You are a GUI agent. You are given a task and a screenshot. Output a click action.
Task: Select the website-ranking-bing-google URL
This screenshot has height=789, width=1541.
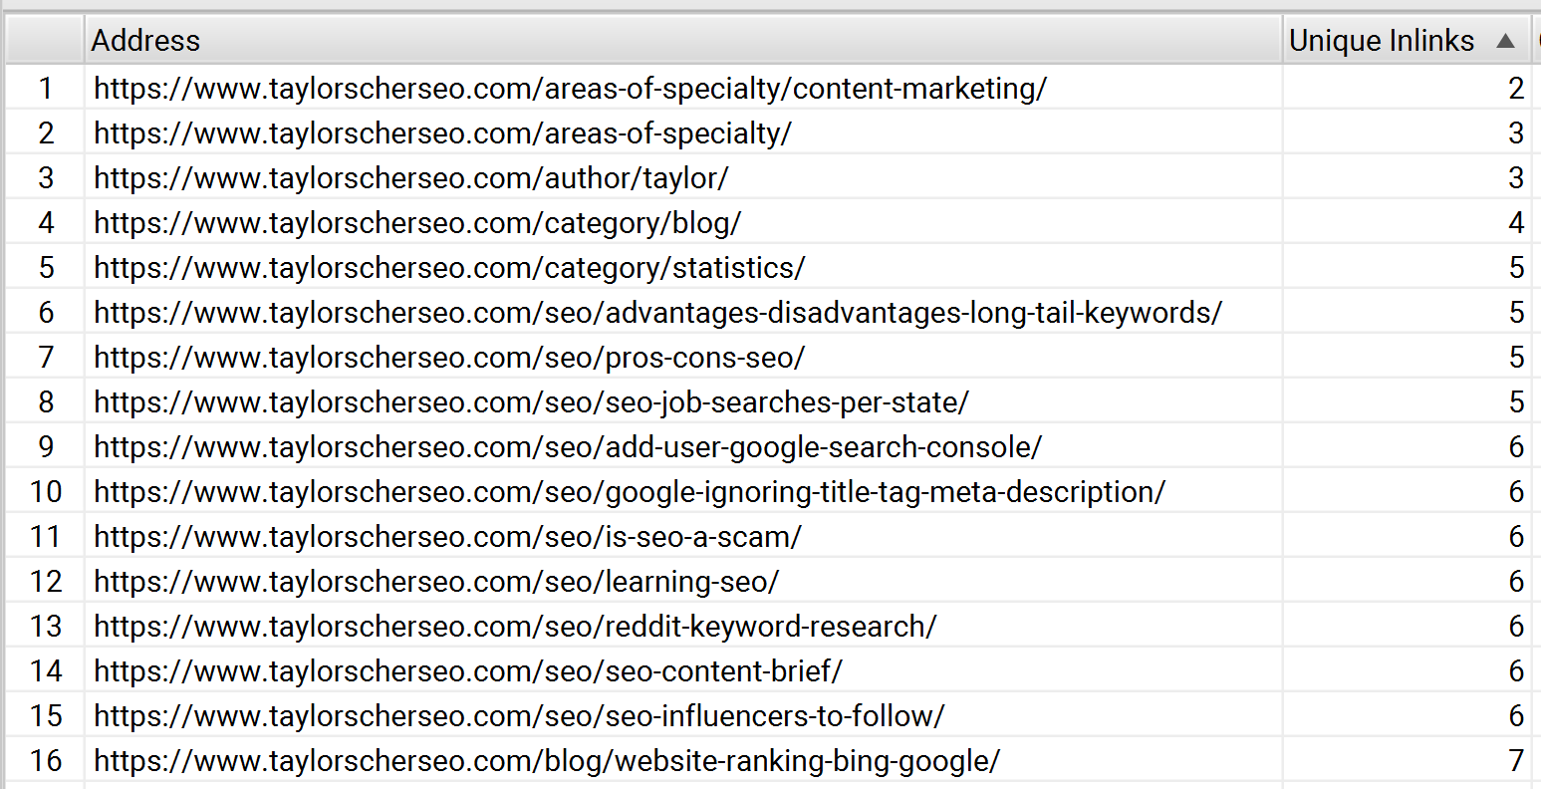click(547, 760)
